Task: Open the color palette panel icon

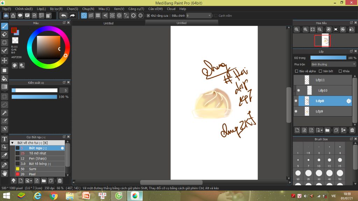Action: click(15, 66)
